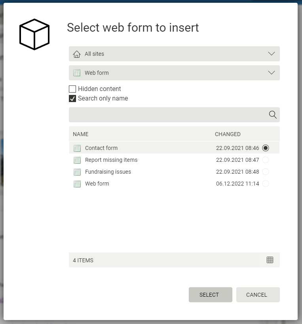Click the form icon next to Web form entry
Screen dimensions: 302x324
pos(77,184)
